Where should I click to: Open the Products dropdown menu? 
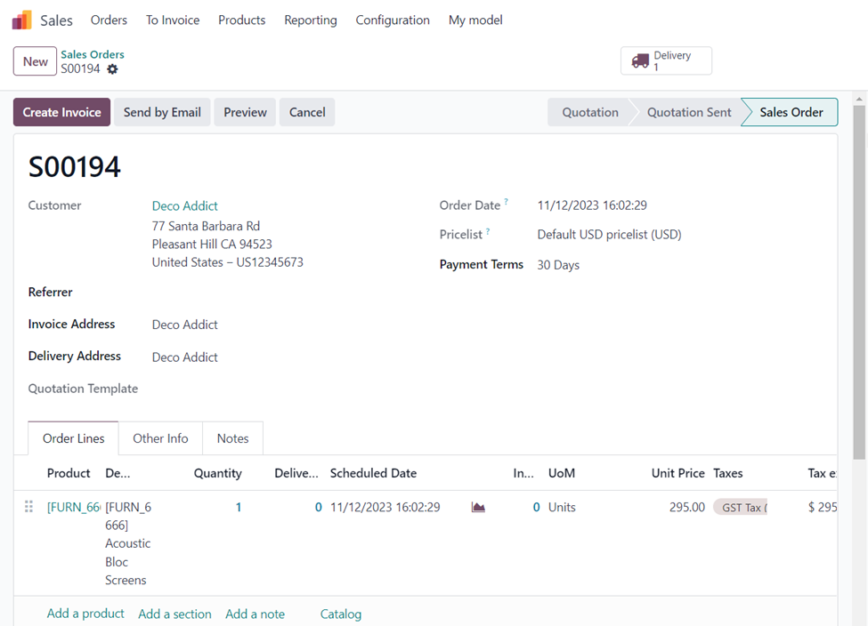[x=241, y=20]
